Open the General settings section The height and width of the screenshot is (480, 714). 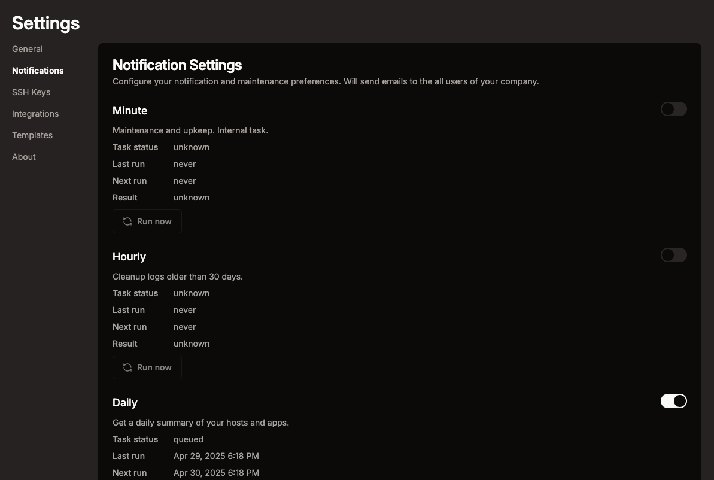click(28, 49)
